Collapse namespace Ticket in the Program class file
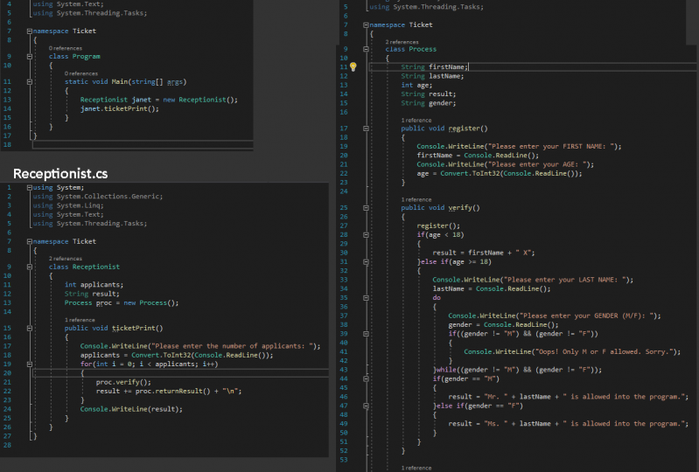699x472 pixels. pos(30,31)
